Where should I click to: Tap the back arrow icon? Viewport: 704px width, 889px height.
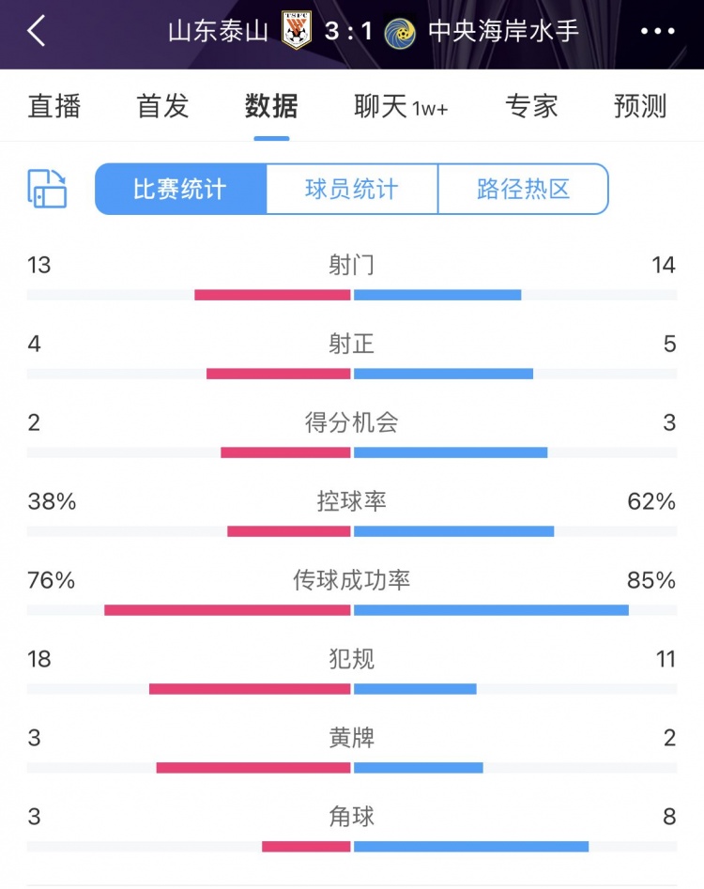tap(37, 31)
